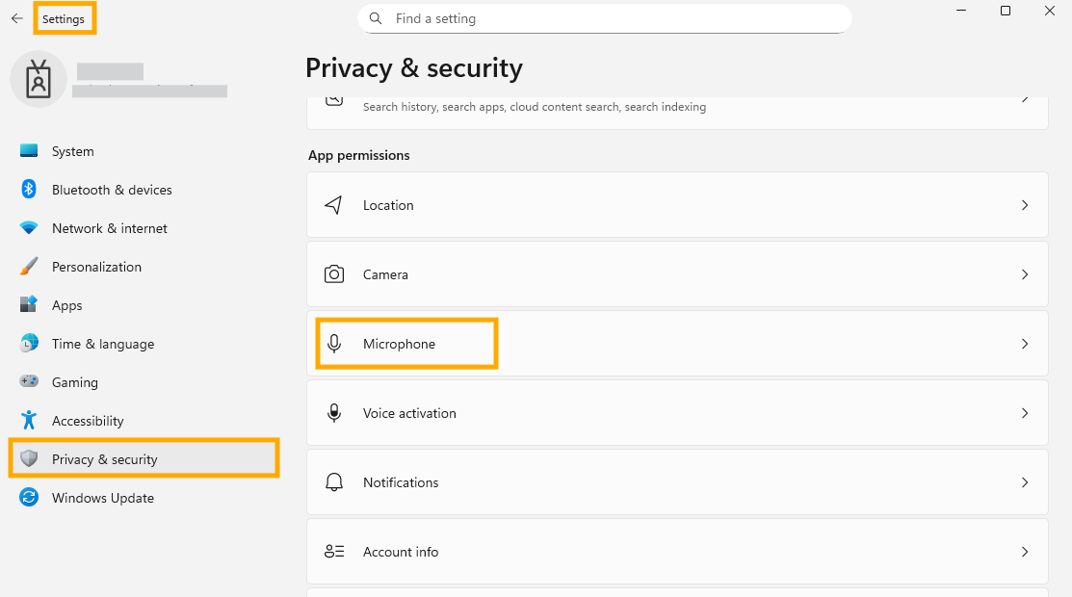Focus the Find a setting field
This screenshot has height=597, width=1072.
point(604,18)
